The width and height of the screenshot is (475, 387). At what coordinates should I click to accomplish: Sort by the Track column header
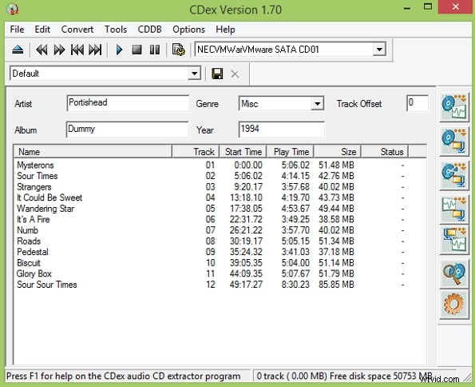point(196,151)
